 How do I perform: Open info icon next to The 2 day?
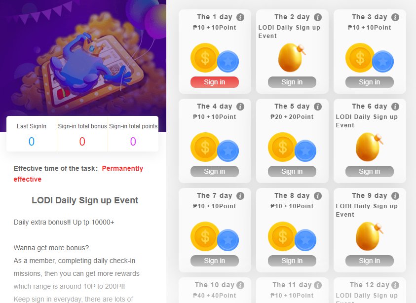pyautogui.click(x=318, y=17)
